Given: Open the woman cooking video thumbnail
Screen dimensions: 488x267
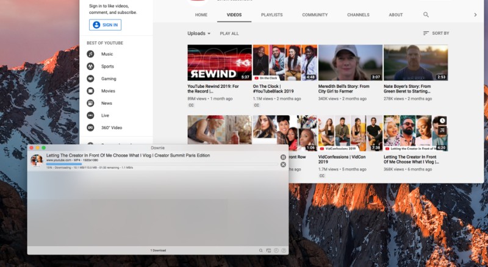Looking at the screenshot, I should 220,130.
